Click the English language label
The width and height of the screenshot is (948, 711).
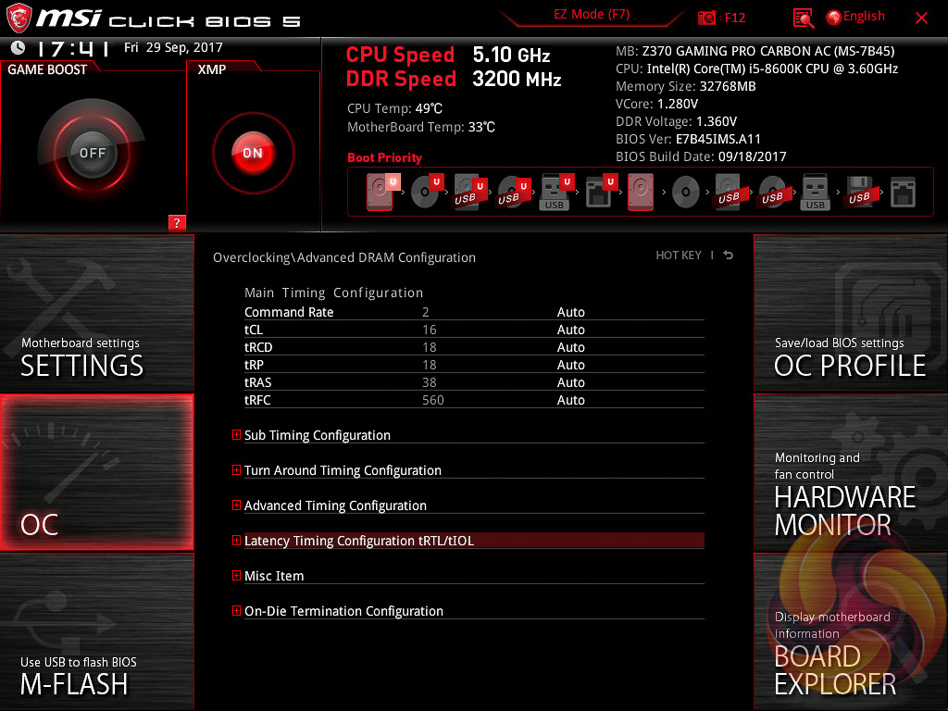pos(864,17)
